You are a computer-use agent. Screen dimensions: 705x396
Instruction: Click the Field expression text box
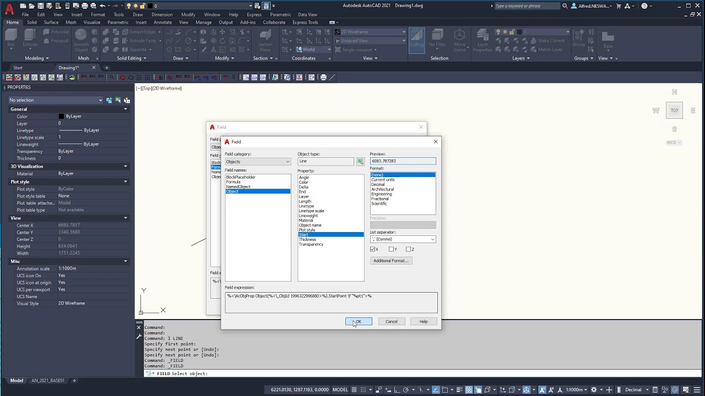click(331, 302)
